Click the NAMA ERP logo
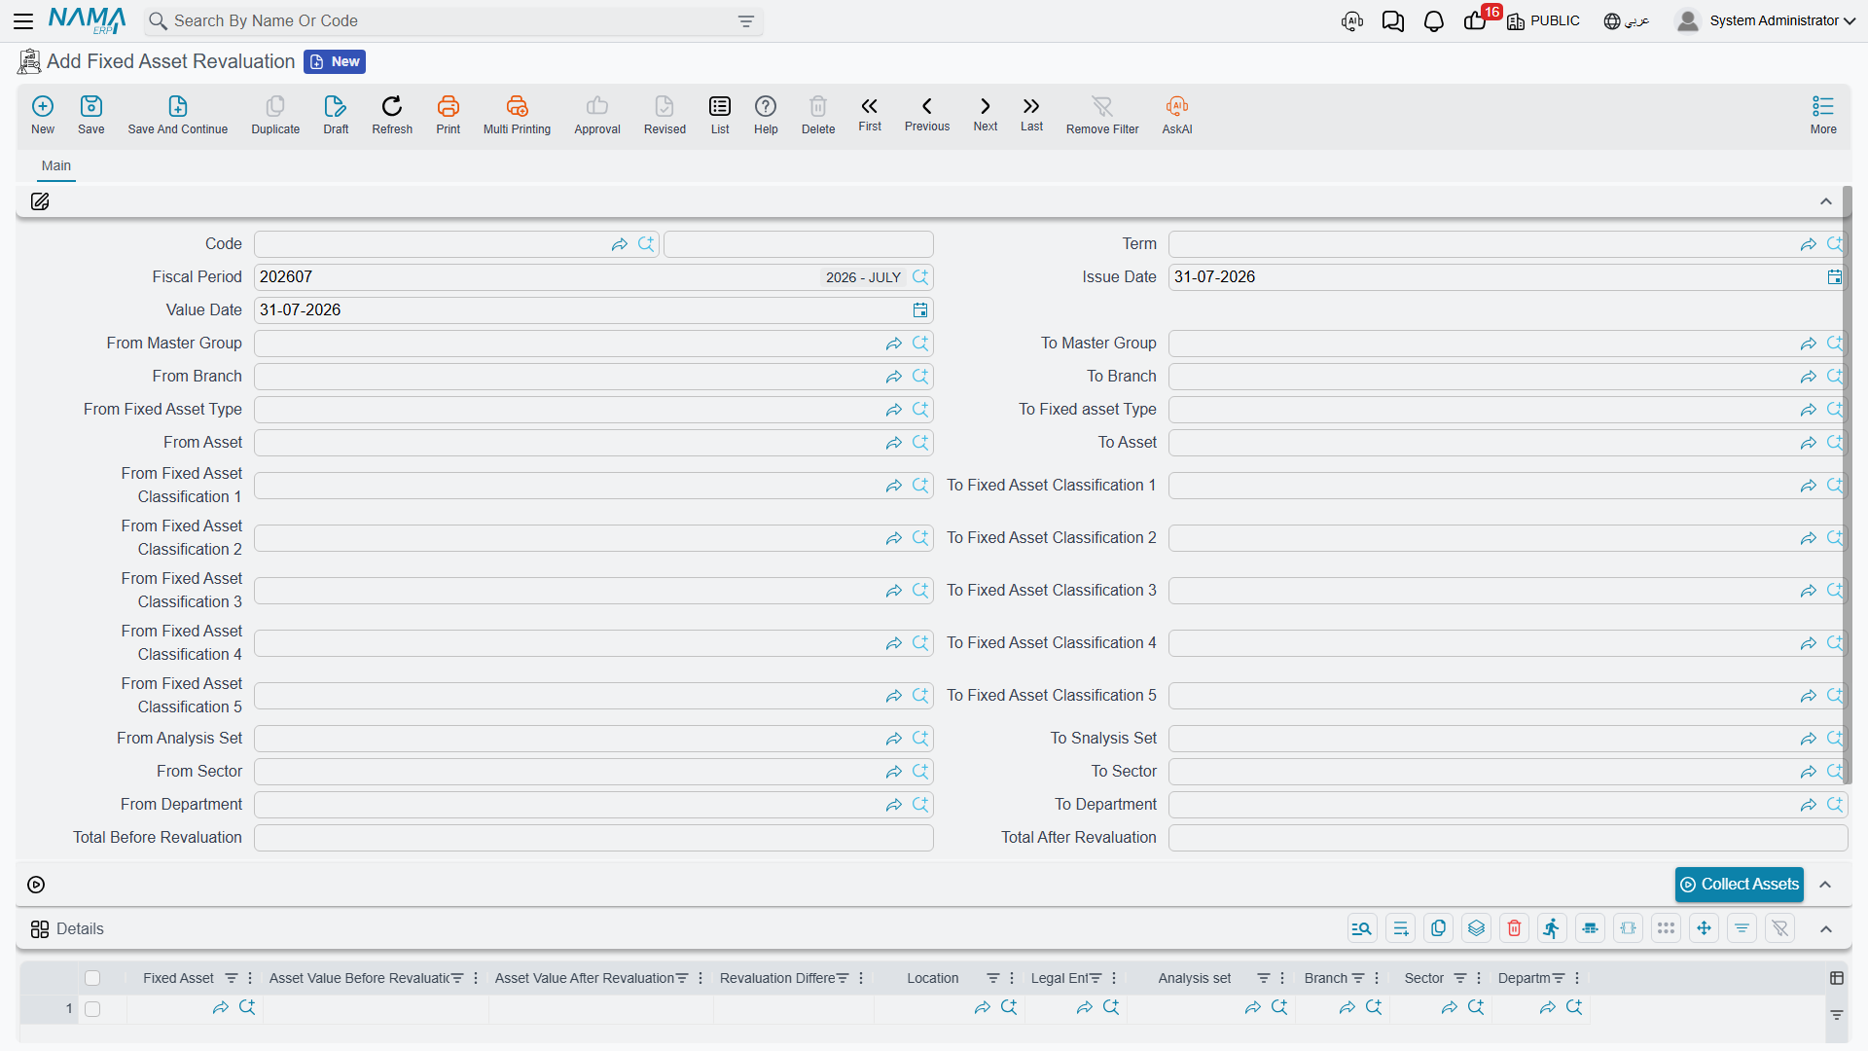The width and height of the screenshot is (1868, 1051). click(x=88, y=20)
